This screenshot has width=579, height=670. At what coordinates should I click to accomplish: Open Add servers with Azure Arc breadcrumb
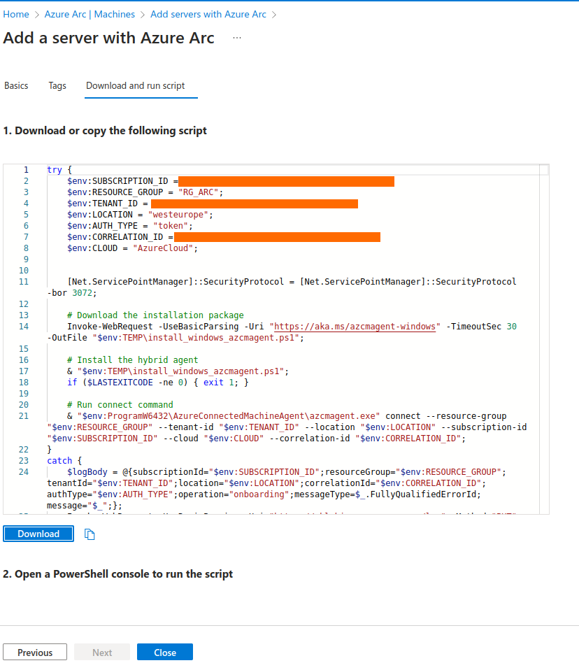[x=208, y=14]
